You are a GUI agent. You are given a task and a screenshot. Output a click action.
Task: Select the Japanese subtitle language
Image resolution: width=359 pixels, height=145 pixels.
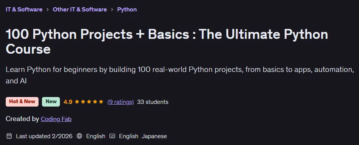coord(154,136)
